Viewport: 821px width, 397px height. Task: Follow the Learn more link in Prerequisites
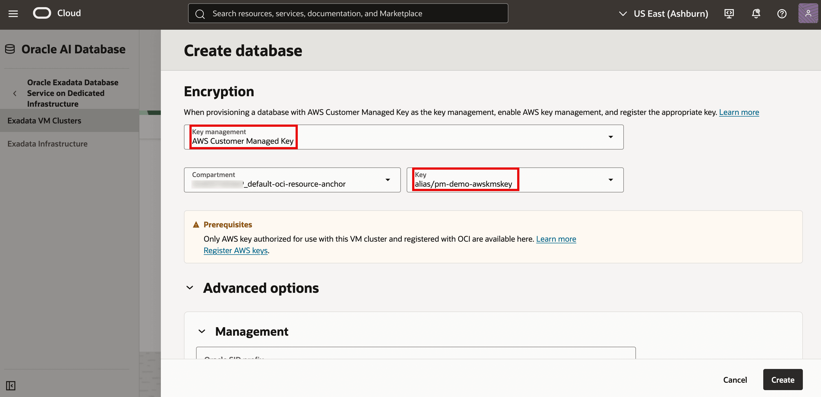[556, 239]
